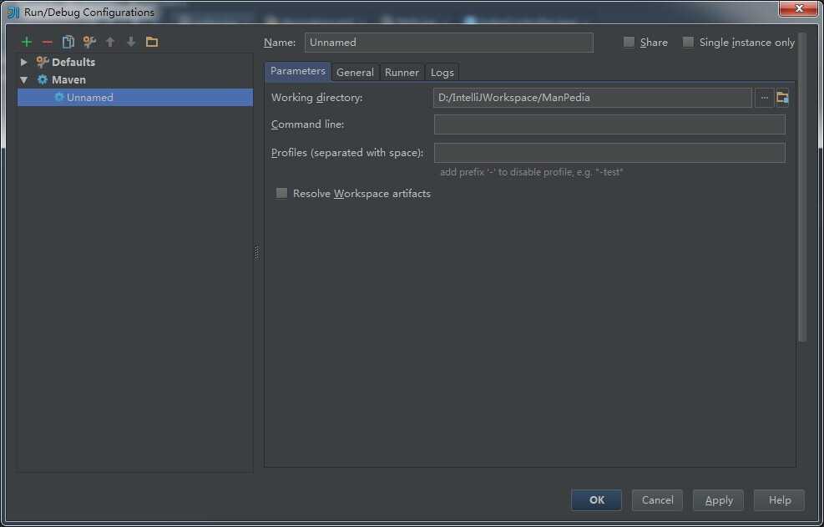The height and width of the screenshot is (527, 824).
Task: Focus the Profiles input field
Action: [609, 153]
